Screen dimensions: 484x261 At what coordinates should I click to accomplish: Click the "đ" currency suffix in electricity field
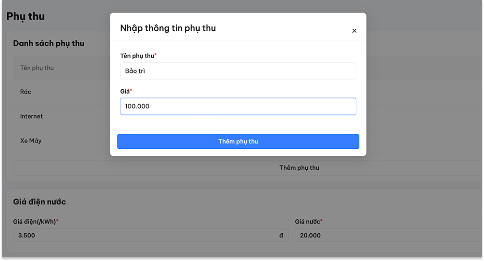click(x=281, y=236)
